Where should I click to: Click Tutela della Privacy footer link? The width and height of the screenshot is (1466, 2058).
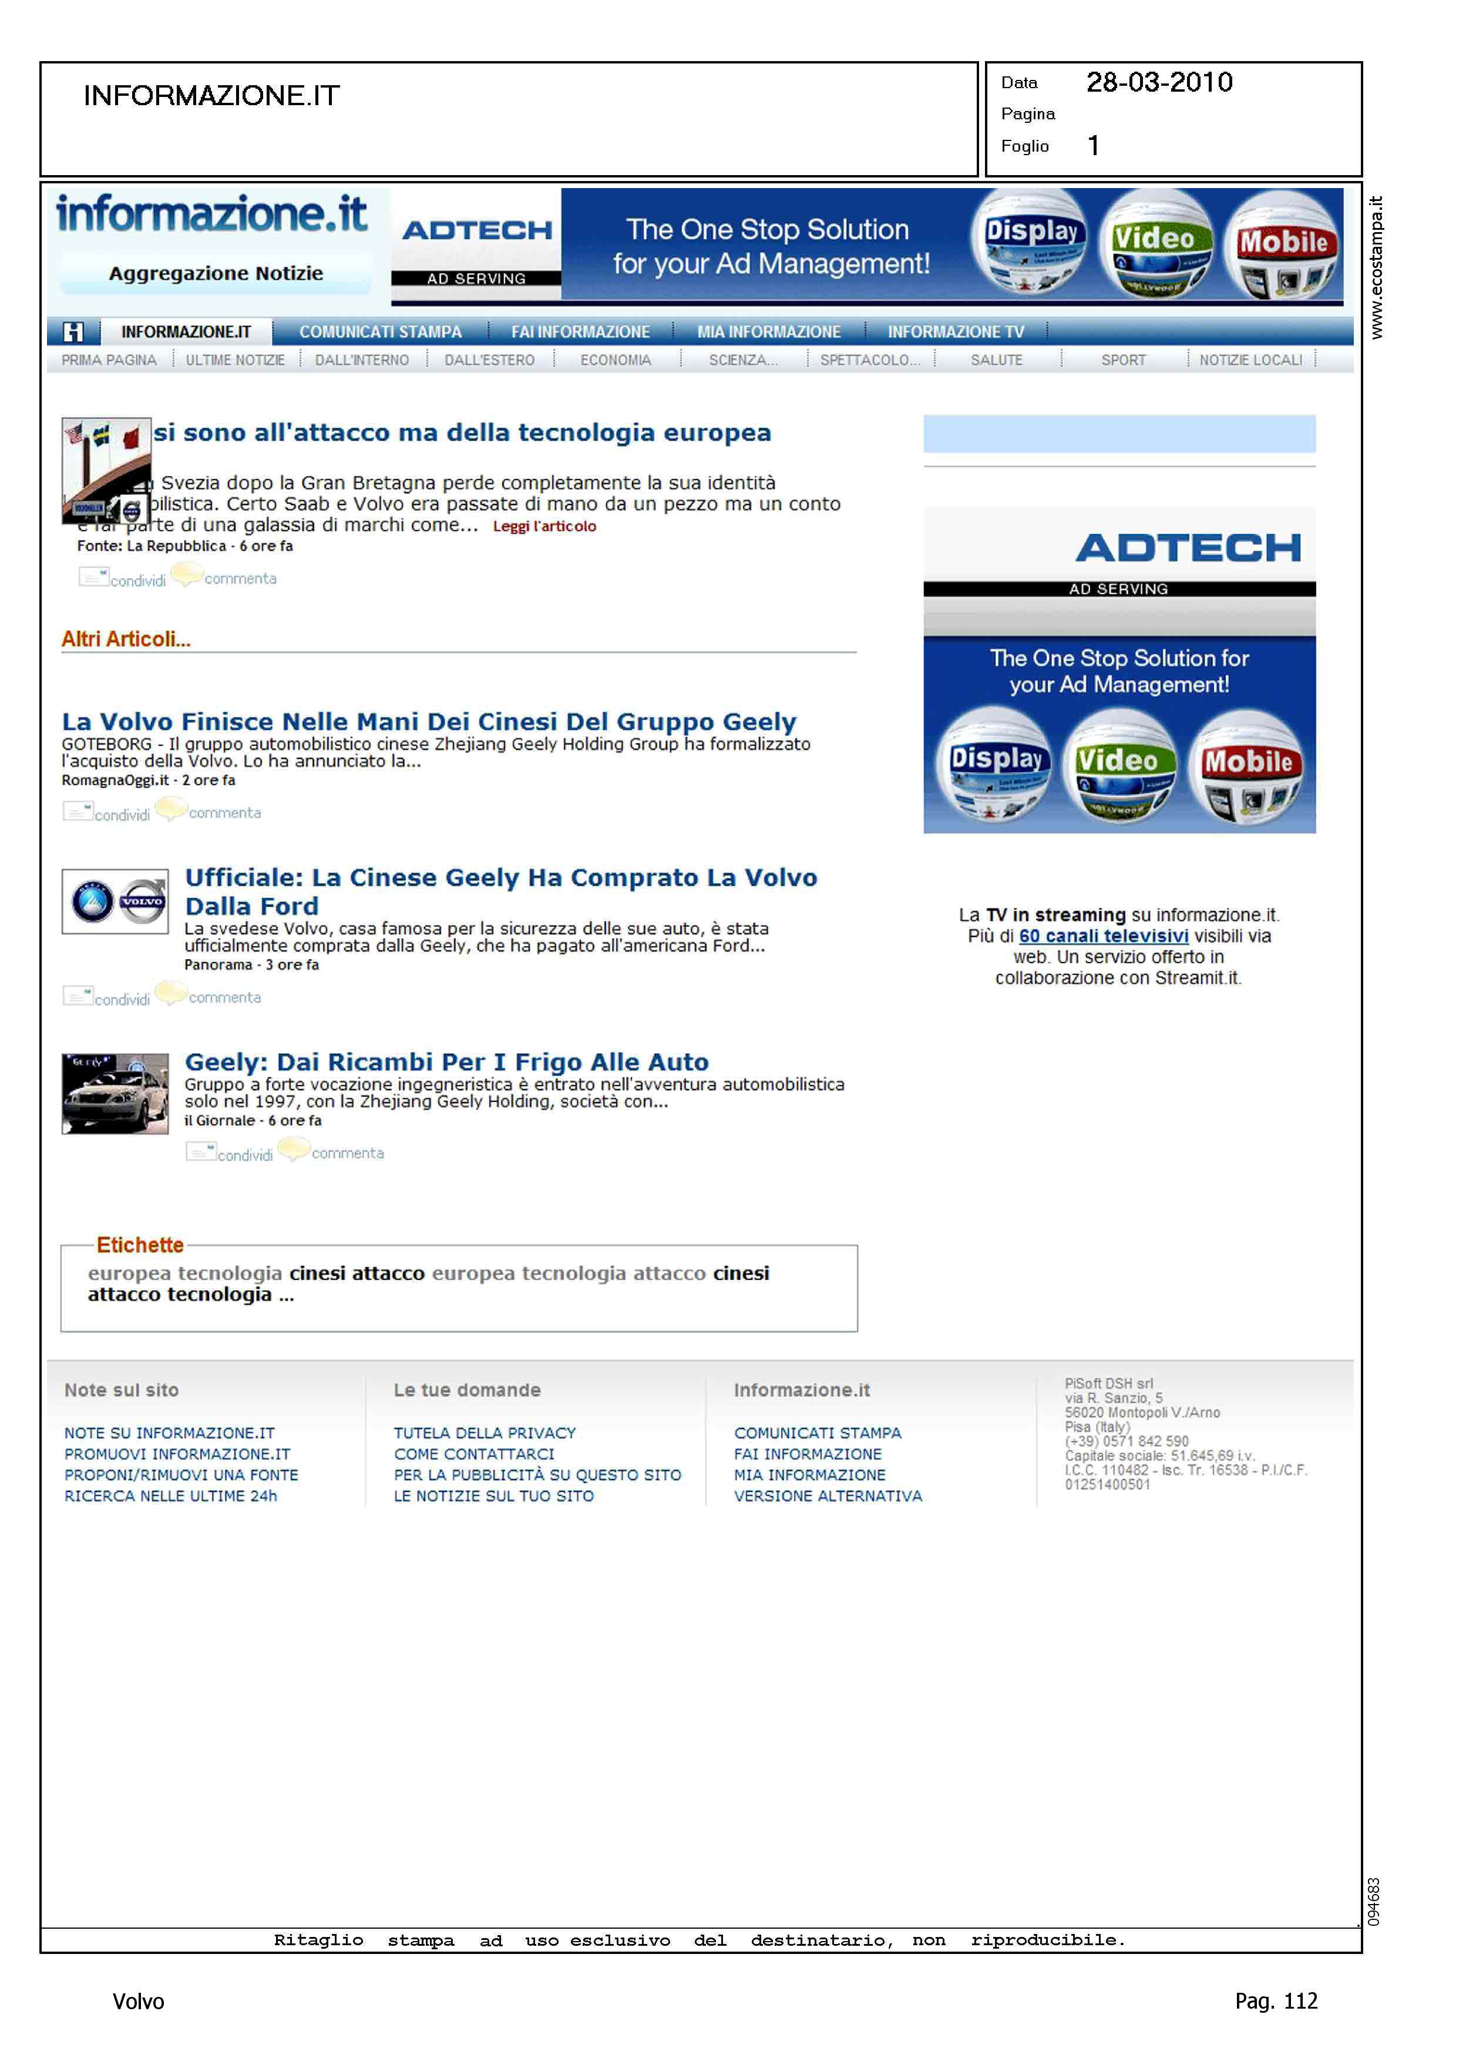pyautogui.click(x=484, y=1433)
